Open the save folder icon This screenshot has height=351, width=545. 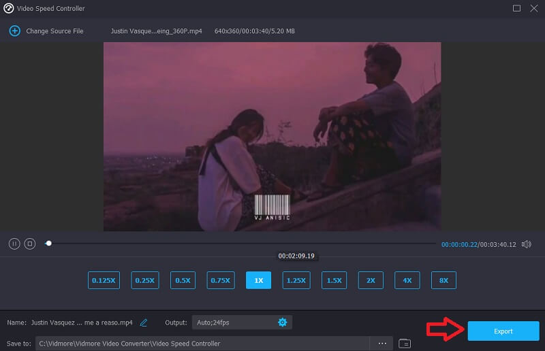405,344
